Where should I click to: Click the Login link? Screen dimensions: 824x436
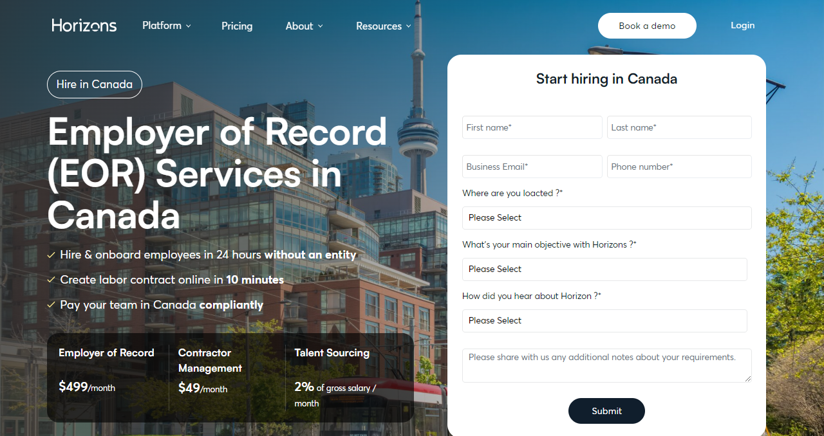point(742,25)
